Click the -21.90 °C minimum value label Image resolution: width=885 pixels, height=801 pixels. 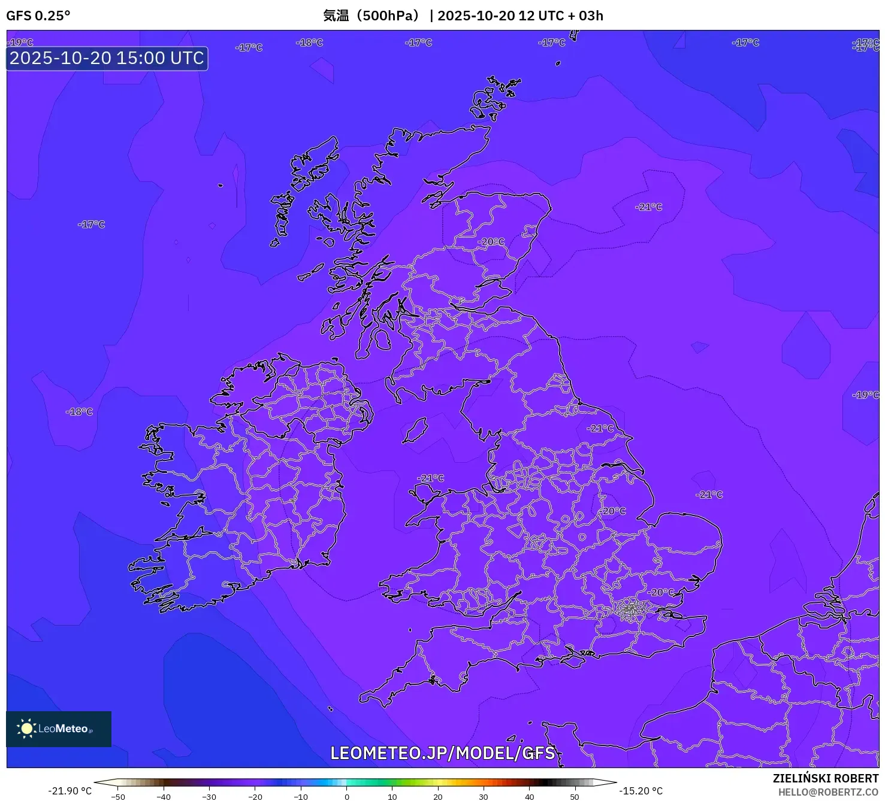tap(70, 791)
